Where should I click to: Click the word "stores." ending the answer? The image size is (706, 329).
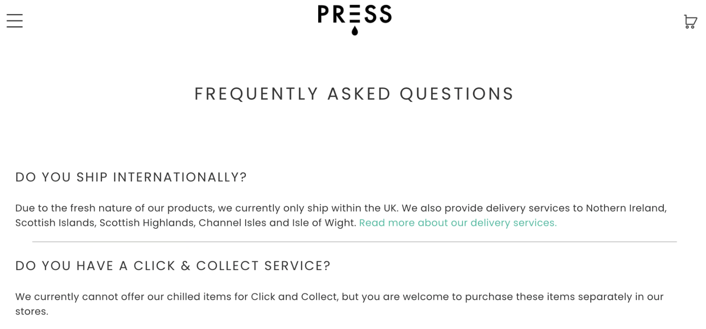32,312
